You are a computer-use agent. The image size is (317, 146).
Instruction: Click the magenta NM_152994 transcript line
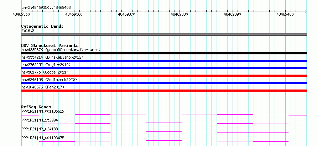pos(164,123)
